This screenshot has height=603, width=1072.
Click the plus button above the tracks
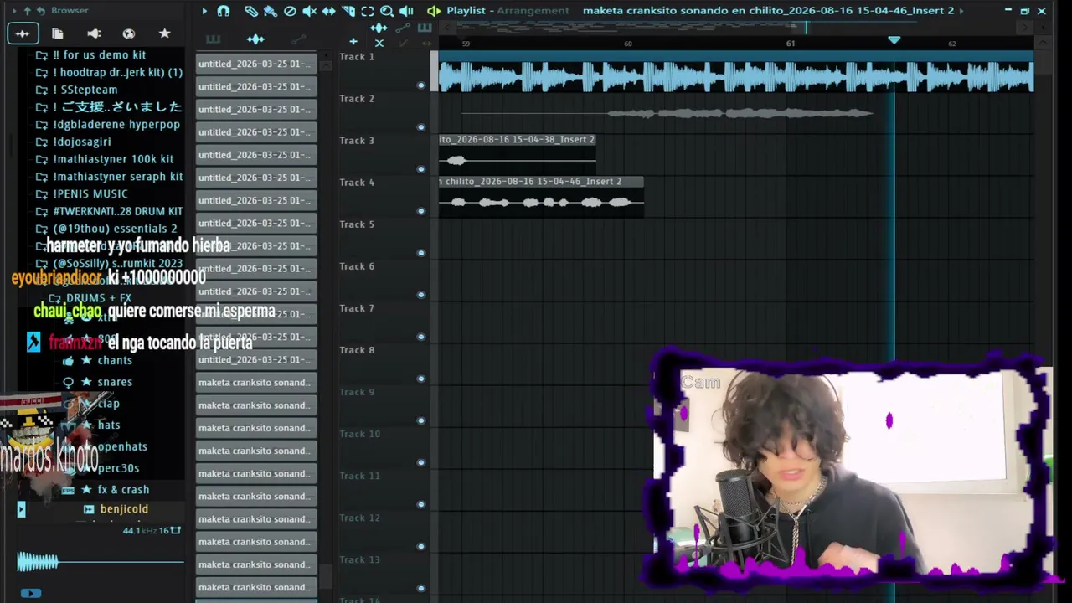click(353, 41)
